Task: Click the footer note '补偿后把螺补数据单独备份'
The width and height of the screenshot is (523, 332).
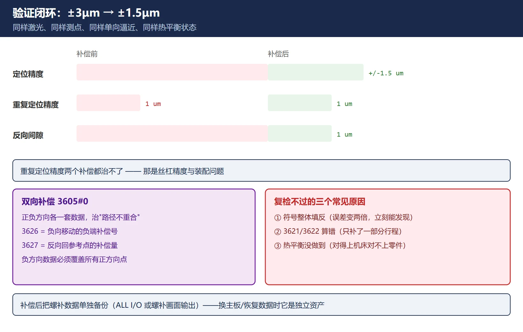Action: pyautogui.click(x=261, y=305)
